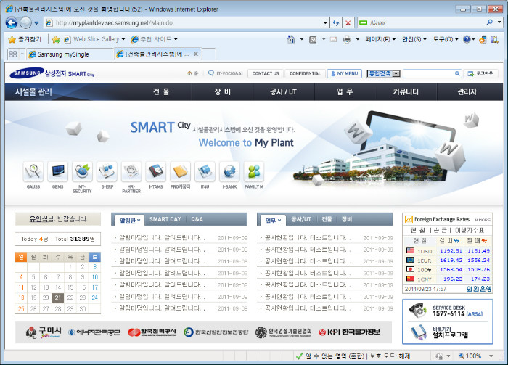Click the browser Back arrow button

tap(12, 23)
